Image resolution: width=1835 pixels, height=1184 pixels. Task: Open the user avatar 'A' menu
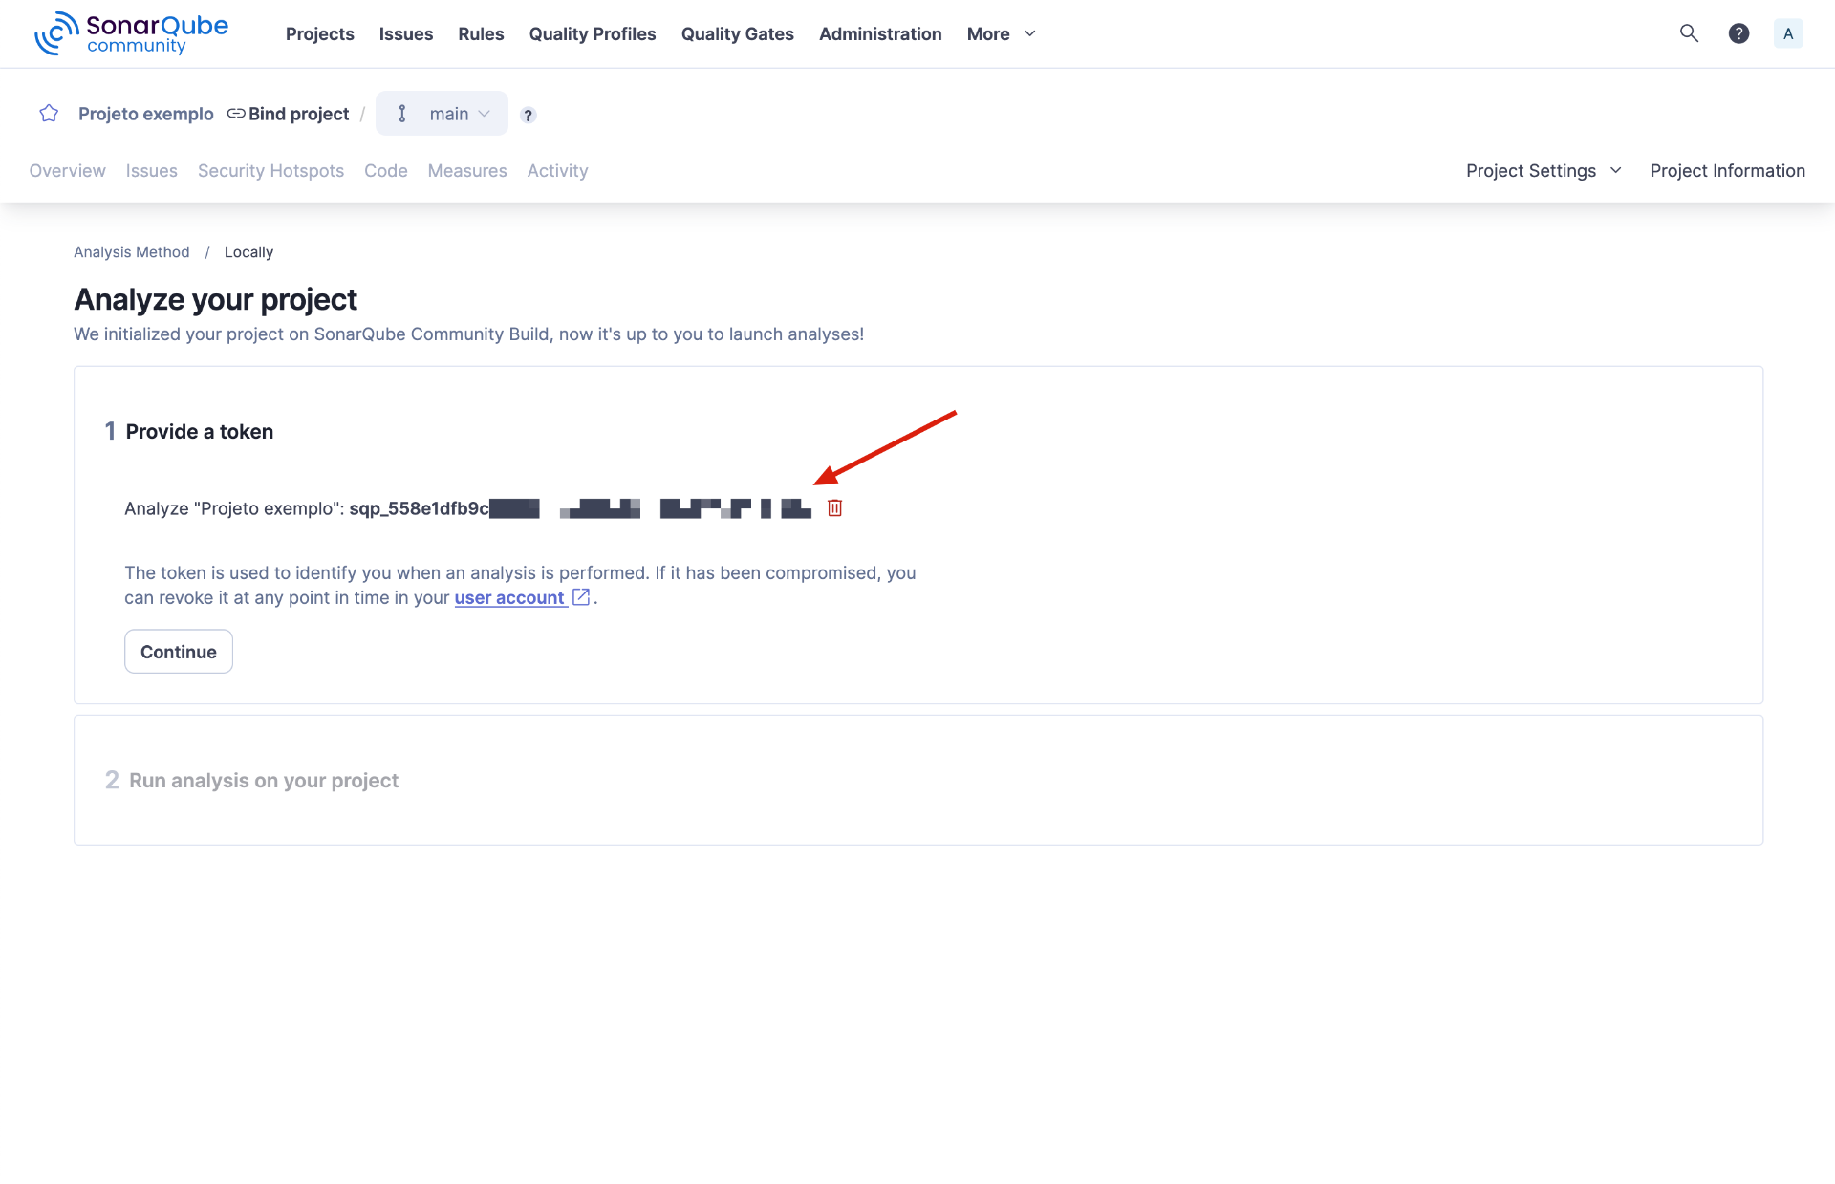click(1787, 33)
